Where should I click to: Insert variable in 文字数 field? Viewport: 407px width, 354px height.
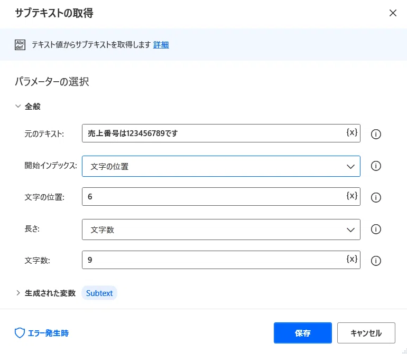351,259
